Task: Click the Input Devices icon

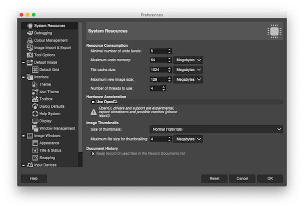Action: tap(30, 165)
